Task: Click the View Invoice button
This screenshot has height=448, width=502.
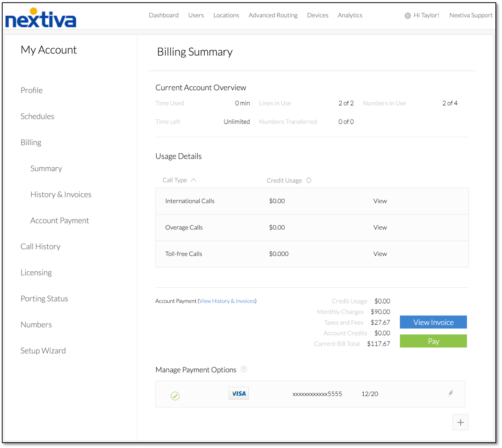Action: click(433, 322)
